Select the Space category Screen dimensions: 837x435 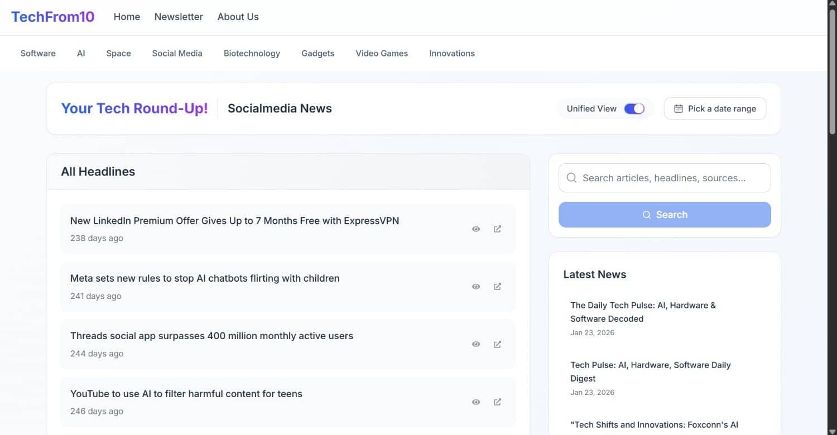tap(118, 54)
